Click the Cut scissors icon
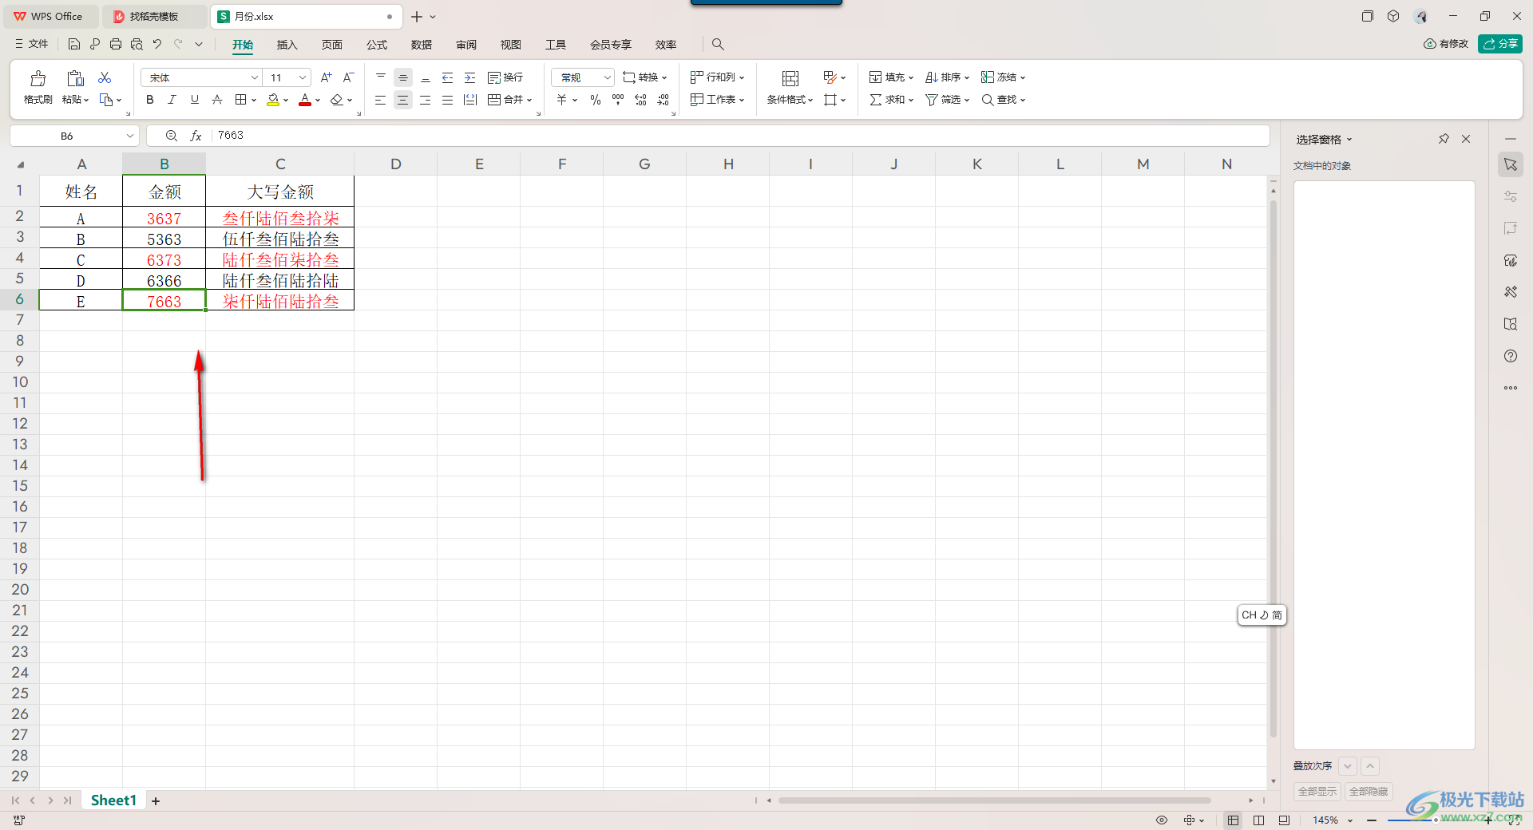1533x830 pixels. click(x=105, y=77)
